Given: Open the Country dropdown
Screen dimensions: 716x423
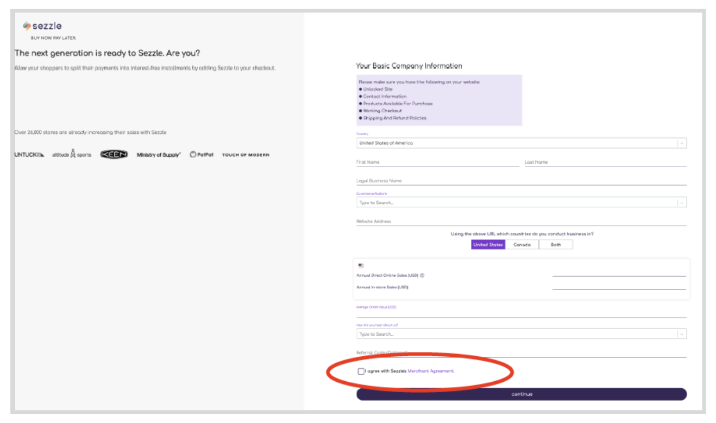Looking at the screenshot, I should (x=520, y=143).
